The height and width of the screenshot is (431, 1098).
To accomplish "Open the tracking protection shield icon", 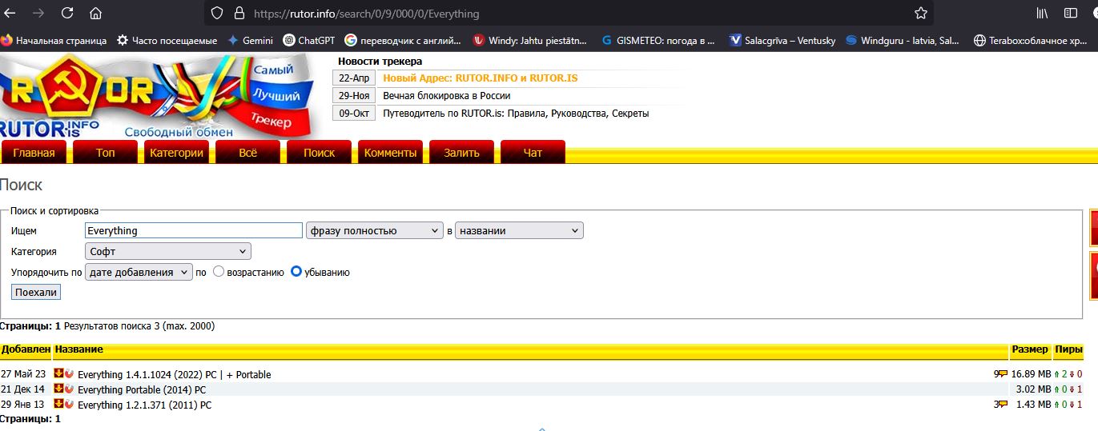I will coord(217,14).
